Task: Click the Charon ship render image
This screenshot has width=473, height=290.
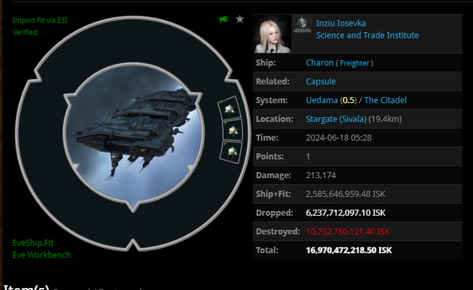Action: [134, 134]
